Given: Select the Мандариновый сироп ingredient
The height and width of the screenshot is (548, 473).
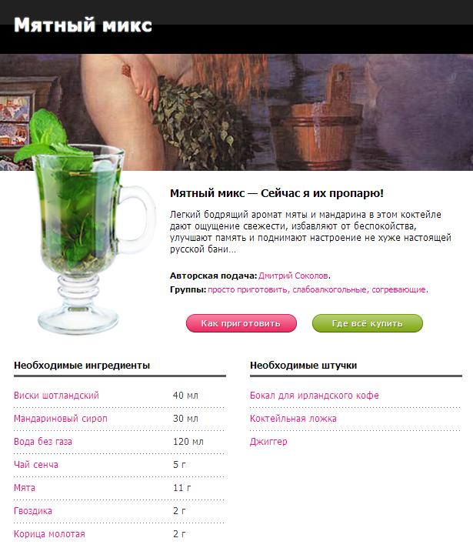Looking at the screenshot, I should click(x=61, y=419).
